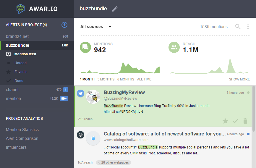Image resolution: width=256 pixels, height=168 pixels.
Task: Click the mentions area chart
Action: click(120, 67)
